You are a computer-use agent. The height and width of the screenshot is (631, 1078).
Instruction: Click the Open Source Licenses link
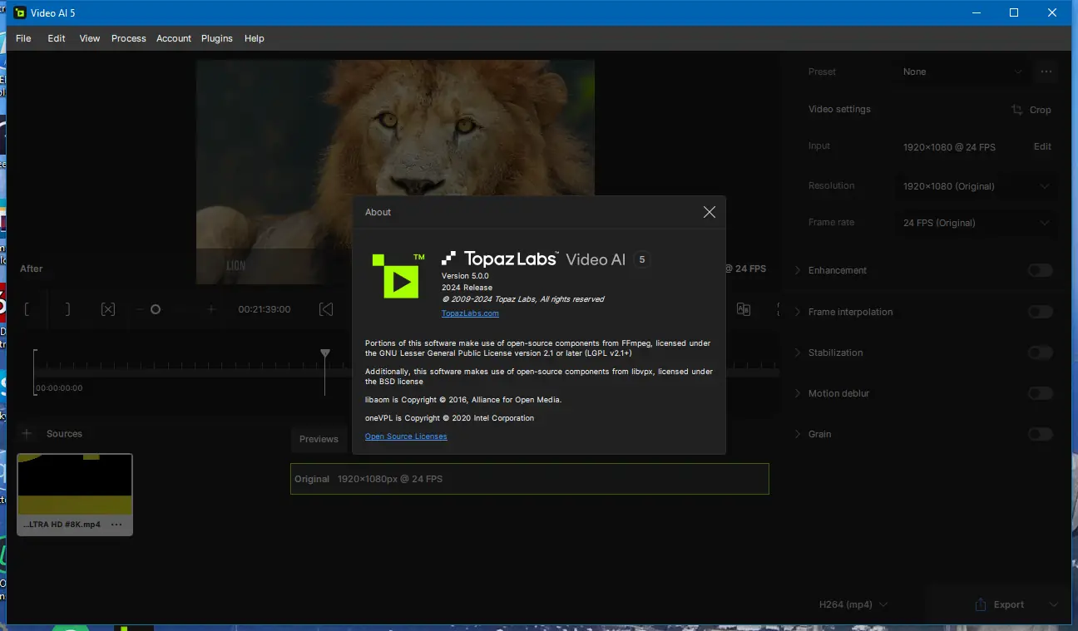point(406,436)
